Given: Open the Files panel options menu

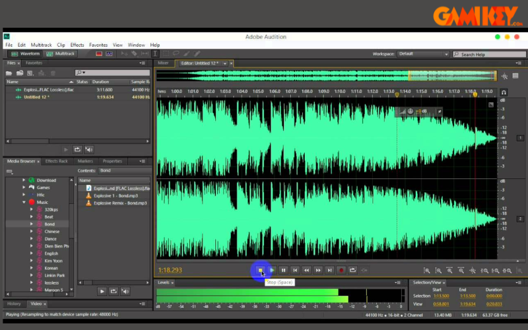Looking at the screenshot, I should pos(143,63).
